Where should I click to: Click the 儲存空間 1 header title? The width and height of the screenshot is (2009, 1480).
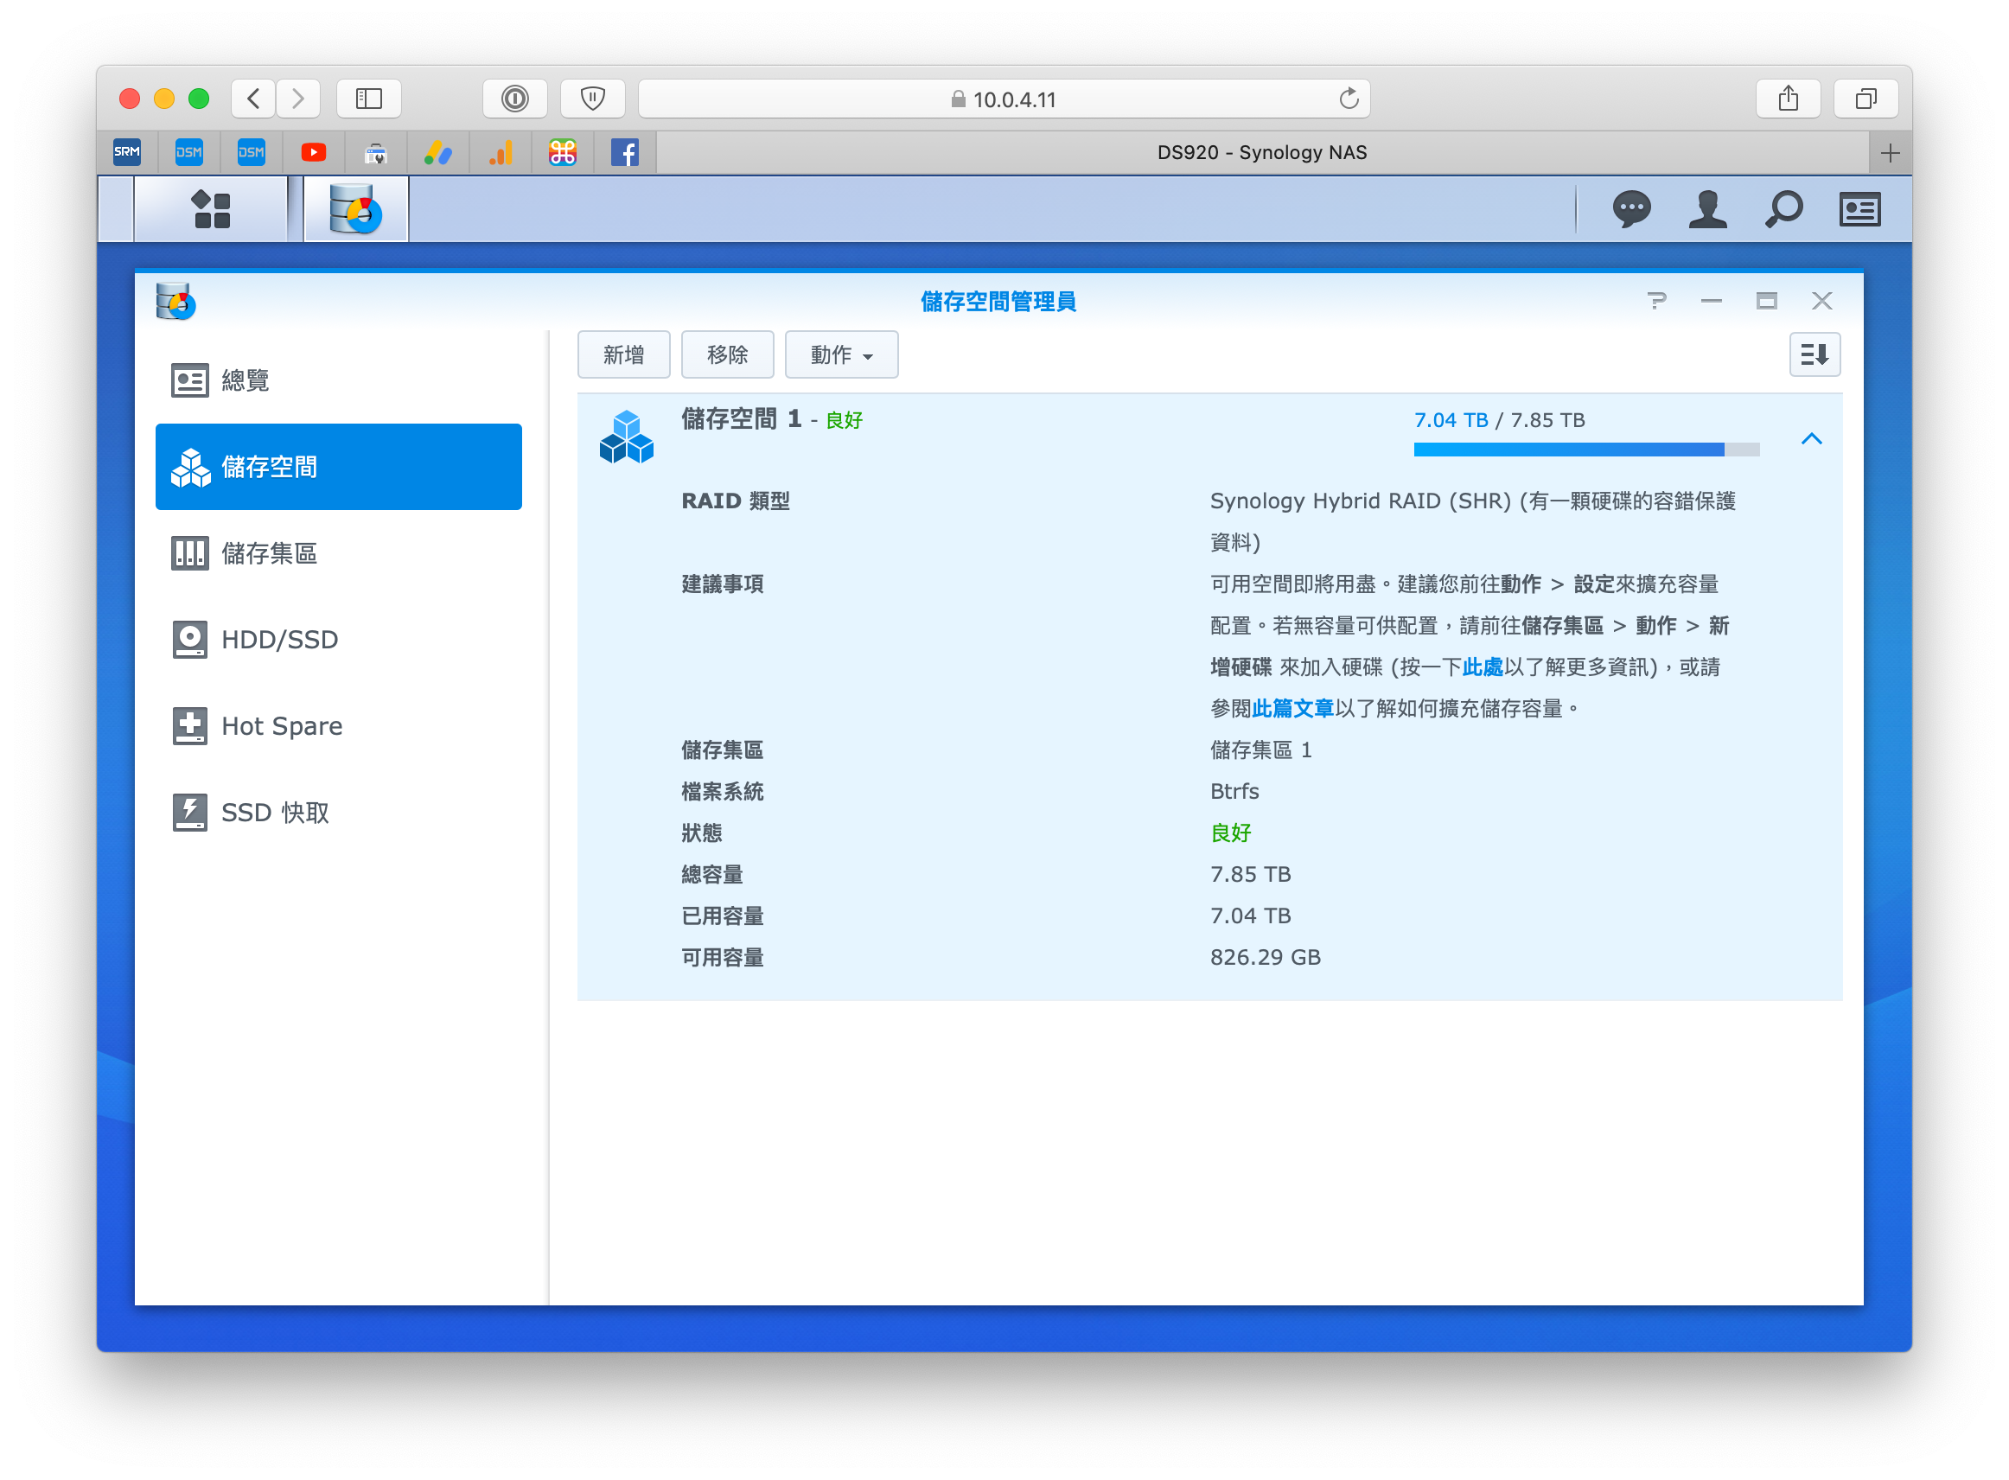pos(742,419)
